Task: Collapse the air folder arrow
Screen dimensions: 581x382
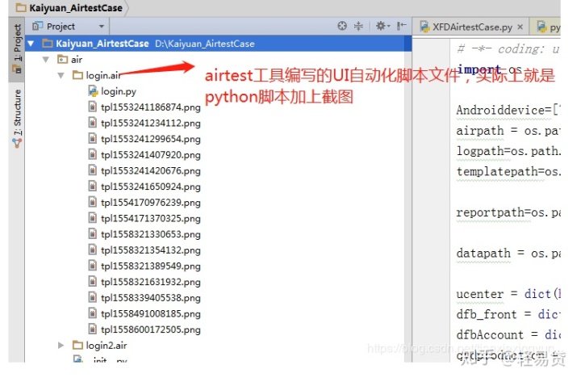Action: [x=45, y=59]
